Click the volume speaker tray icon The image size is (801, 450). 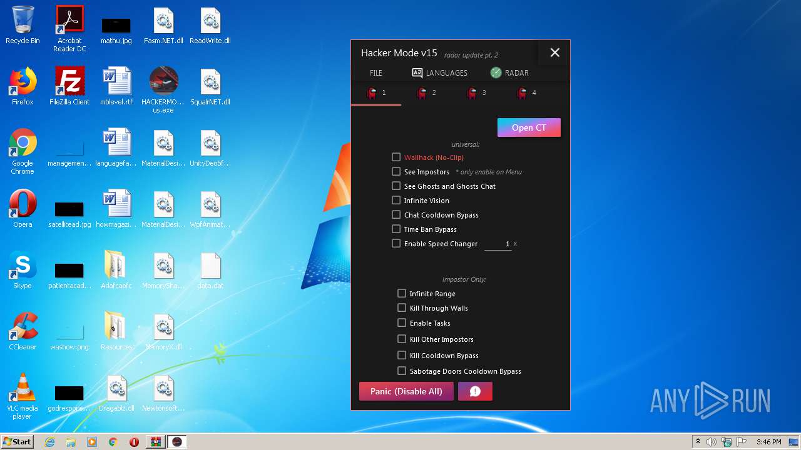712,442
